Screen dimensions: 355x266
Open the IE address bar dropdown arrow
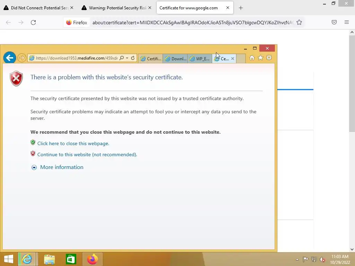pos(127,58)
